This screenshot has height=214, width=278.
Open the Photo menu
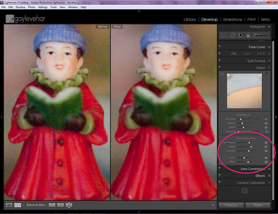pos(31,7)
